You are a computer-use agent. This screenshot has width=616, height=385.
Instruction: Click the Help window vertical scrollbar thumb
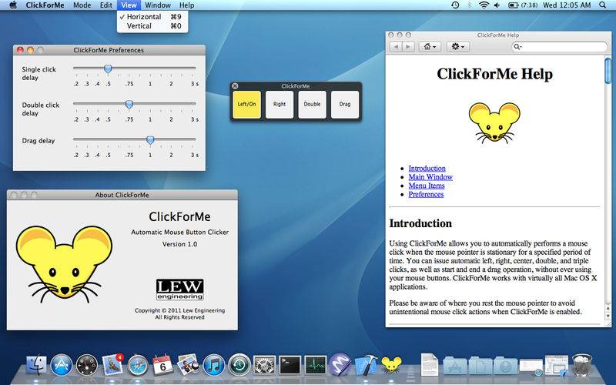608,71
